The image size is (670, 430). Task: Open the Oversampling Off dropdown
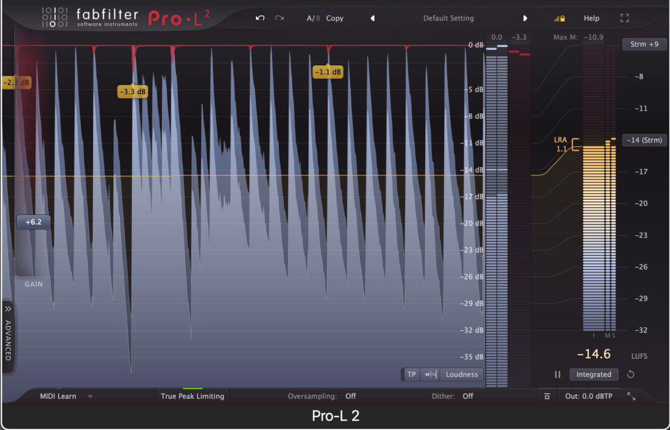tap(350, 397)
